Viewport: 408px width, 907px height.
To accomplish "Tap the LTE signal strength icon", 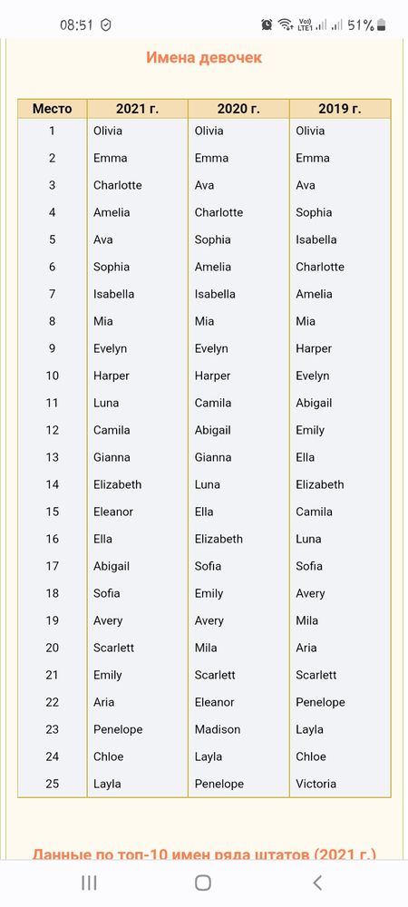I will 313,24.
